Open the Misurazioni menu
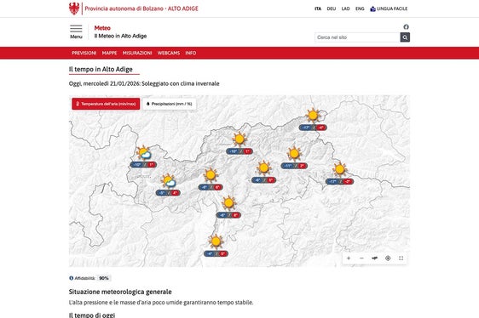 [x=137, y=53]
